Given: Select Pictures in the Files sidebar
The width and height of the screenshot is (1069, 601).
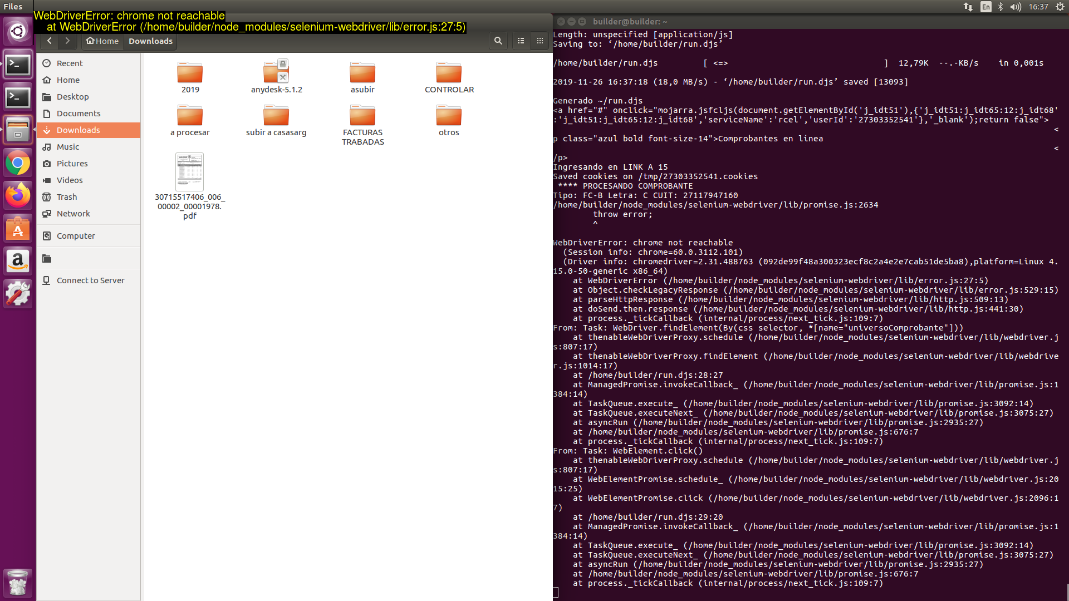Looking at the screenshot, I should click(x=89, y=164).
